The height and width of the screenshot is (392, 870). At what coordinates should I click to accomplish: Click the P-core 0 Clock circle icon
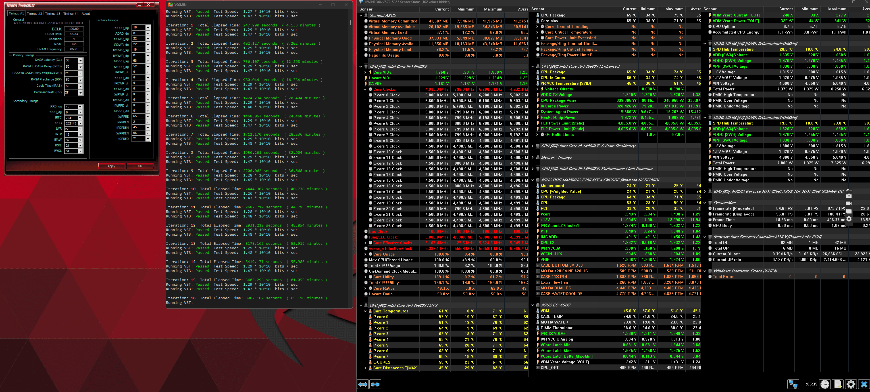coord(371,95)
